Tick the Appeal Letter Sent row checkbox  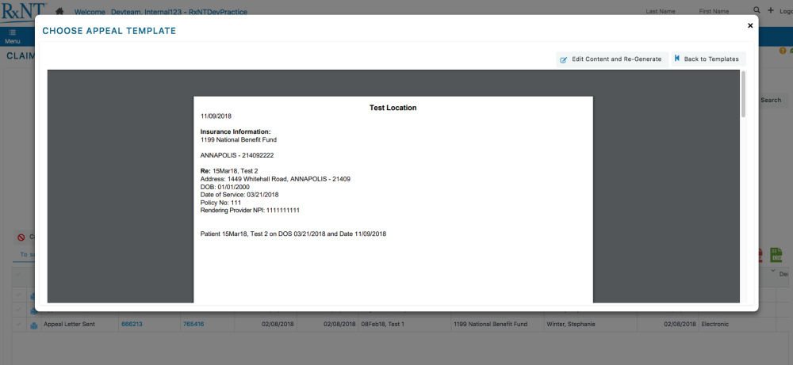[x=19, y=324]
